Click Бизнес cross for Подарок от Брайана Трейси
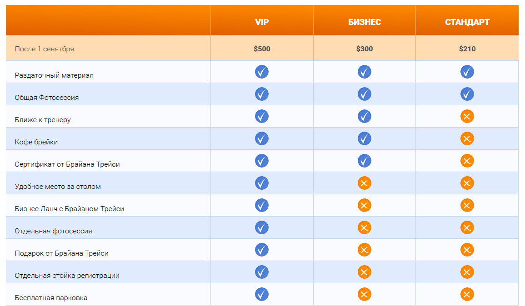Viewport: 525px width, 306px height. [365, 250]
